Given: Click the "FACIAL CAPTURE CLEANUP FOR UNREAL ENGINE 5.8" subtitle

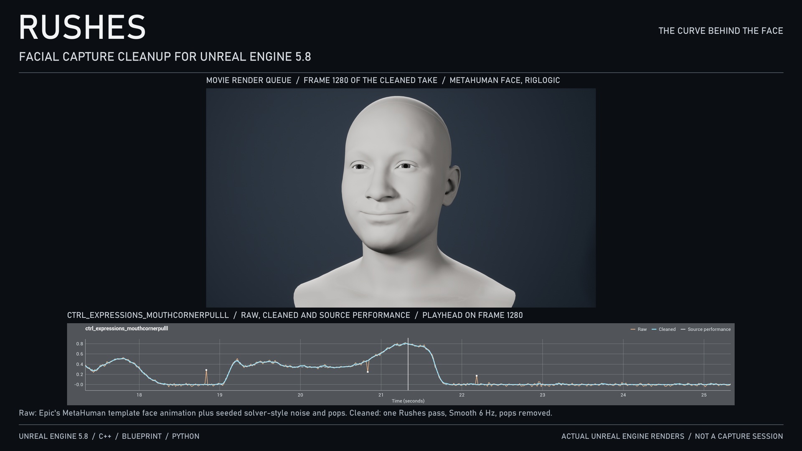Looking at the screenshot, I should pos(165,57).
